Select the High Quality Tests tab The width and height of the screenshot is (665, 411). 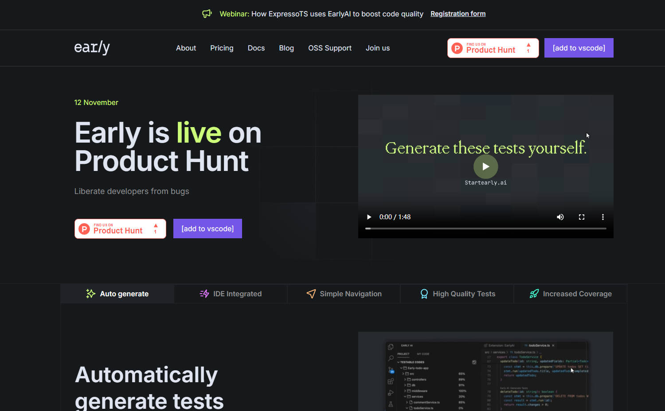pyautogui.click(x=457, y=294)
